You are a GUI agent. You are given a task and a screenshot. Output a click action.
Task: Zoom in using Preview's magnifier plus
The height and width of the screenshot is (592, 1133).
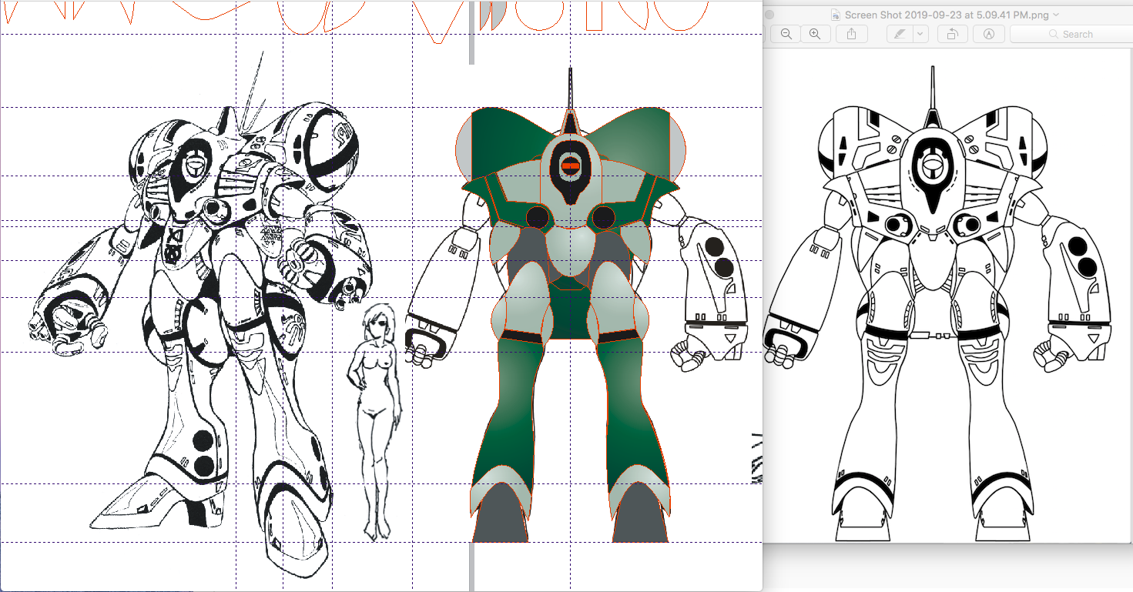[815, 34]
